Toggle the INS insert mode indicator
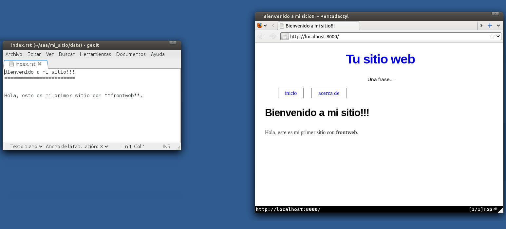The height and width of the screenshot is (229, 506). (166, 147)
